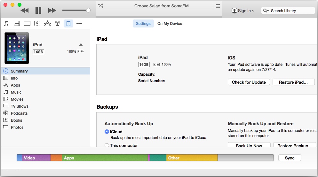Open search magnifier options dropdown
The width and height of the screenshot is (318, 177).
(266, 11)
